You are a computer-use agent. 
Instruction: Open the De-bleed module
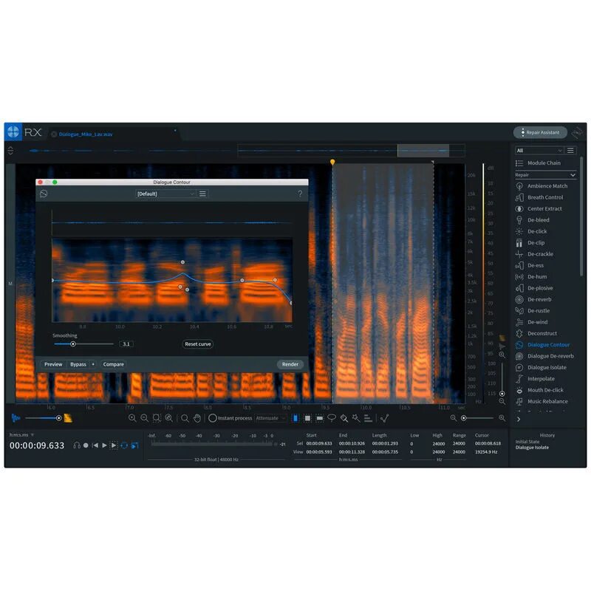point(532,219)
